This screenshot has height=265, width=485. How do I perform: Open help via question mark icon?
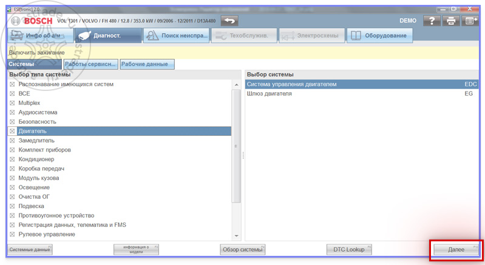(432, 21)
